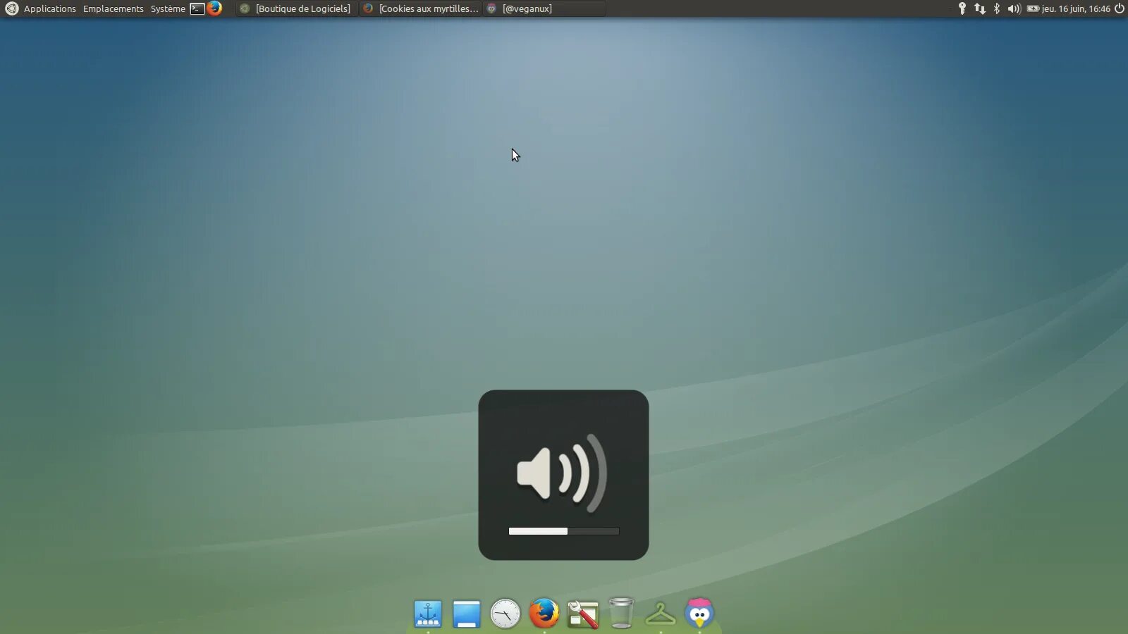
Task: Open the Système menu
Action: point(167,8)
